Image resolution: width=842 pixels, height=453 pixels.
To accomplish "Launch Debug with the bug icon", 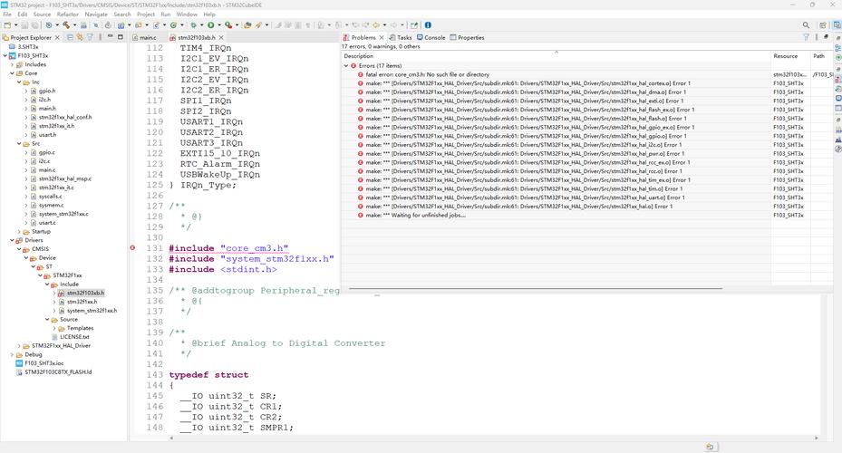I will click(193, 25).
